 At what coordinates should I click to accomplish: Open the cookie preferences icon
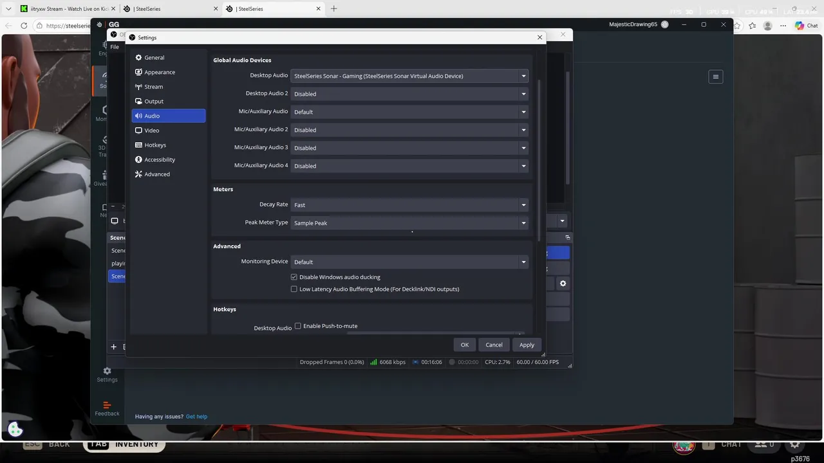pos(15,430)
